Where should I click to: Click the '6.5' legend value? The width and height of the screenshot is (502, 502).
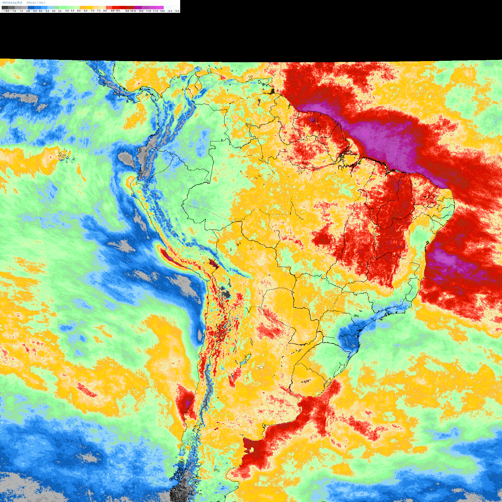point(86,11)
